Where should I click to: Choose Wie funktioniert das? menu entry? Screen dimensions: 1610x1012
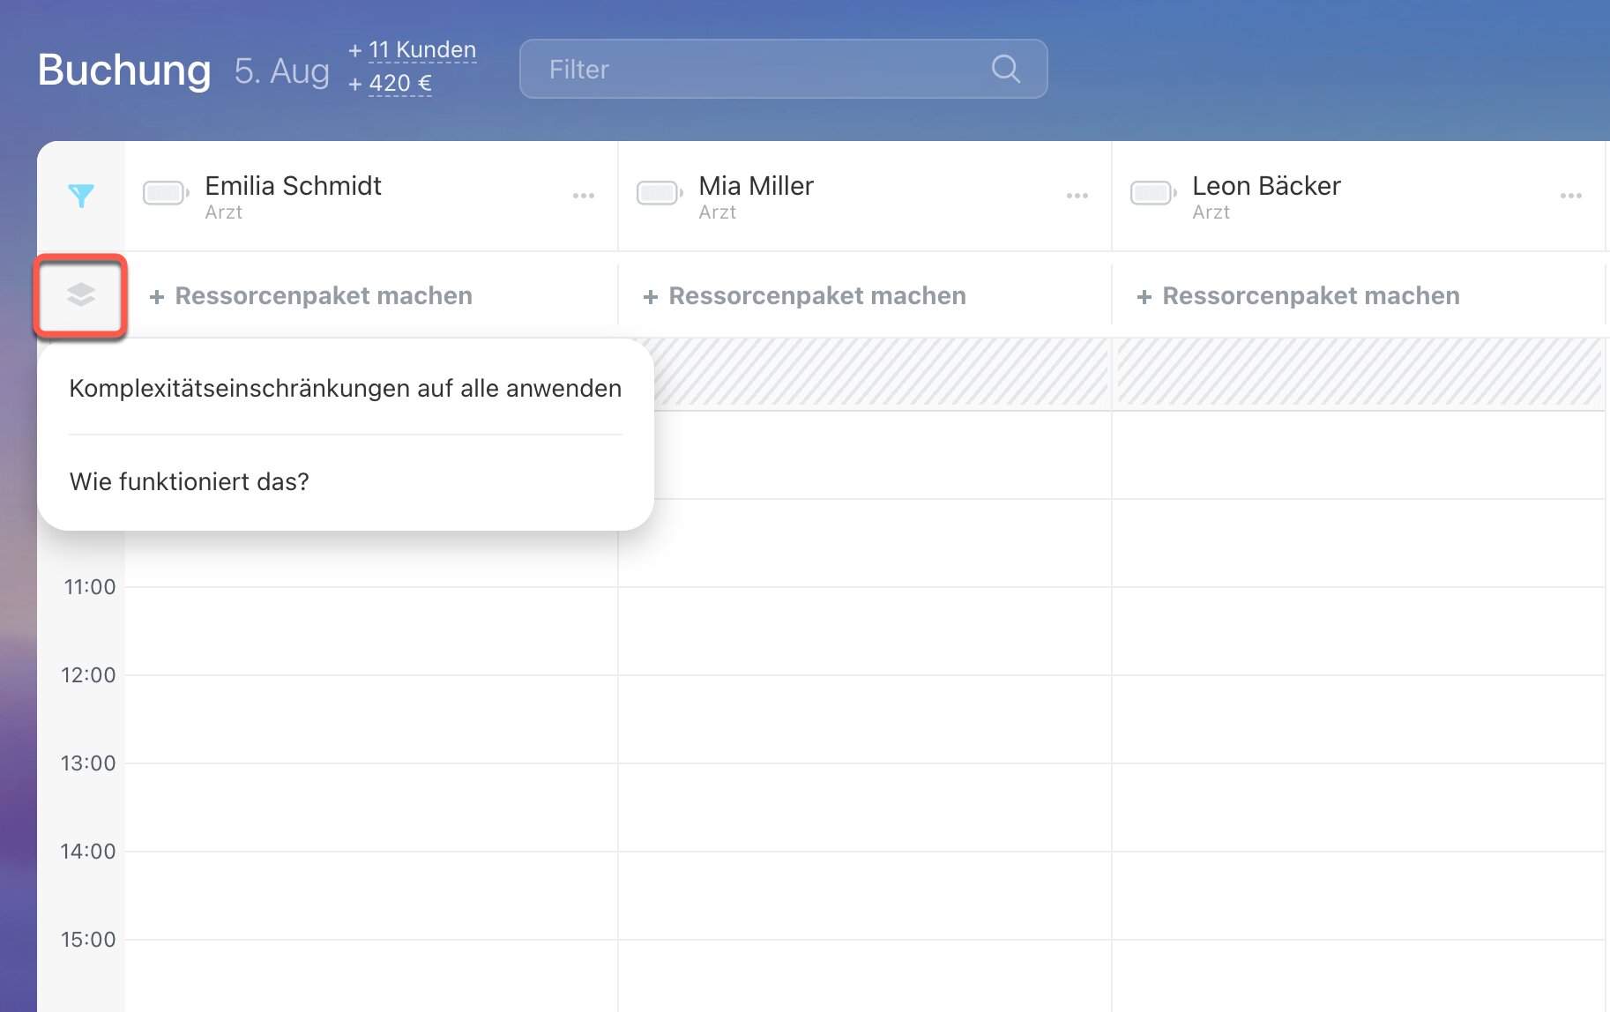(x=190, y=481)
